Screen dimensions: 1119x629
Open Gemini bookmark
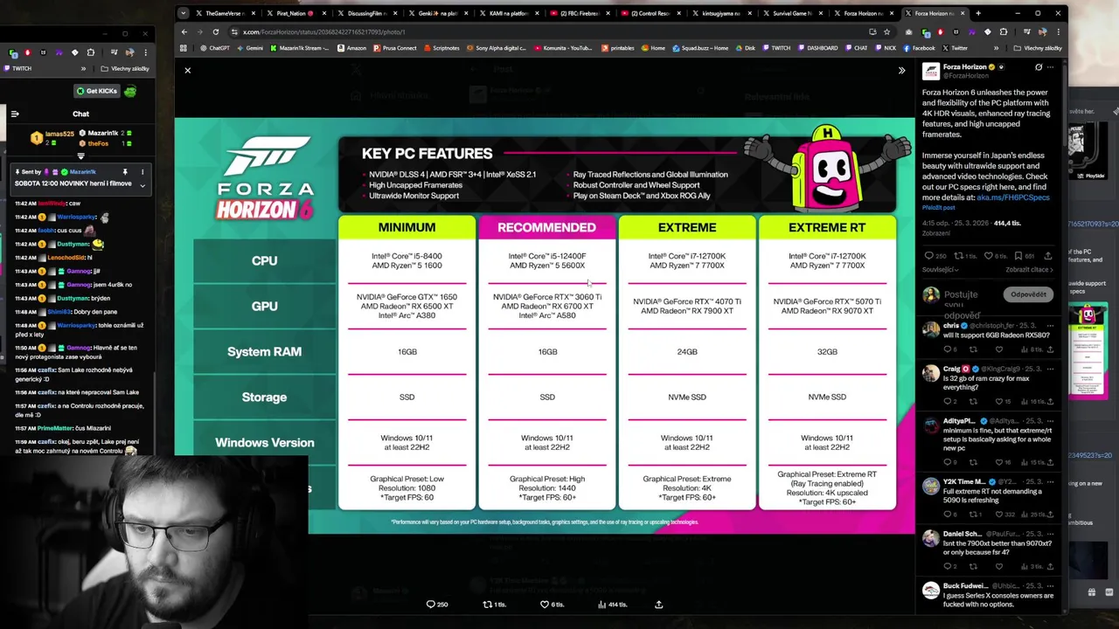pyautogui.click(x=249, y=48)
